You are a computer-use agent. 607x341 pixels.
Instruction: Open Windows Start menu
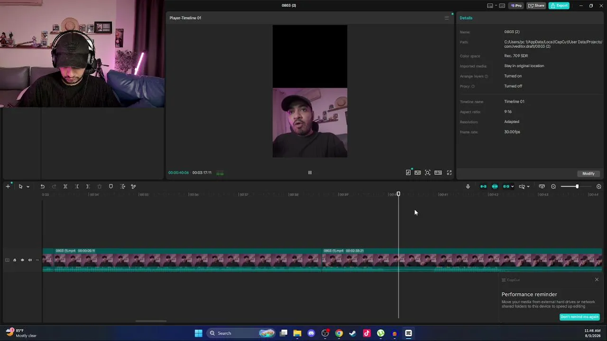(x=198, y=333)
